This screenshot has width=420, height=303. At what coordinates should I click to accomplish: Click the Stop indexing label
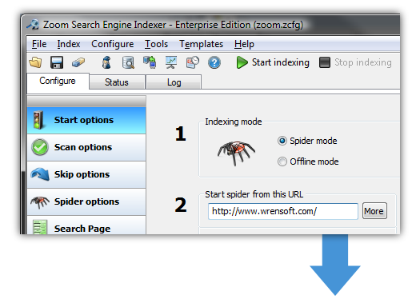363,62
